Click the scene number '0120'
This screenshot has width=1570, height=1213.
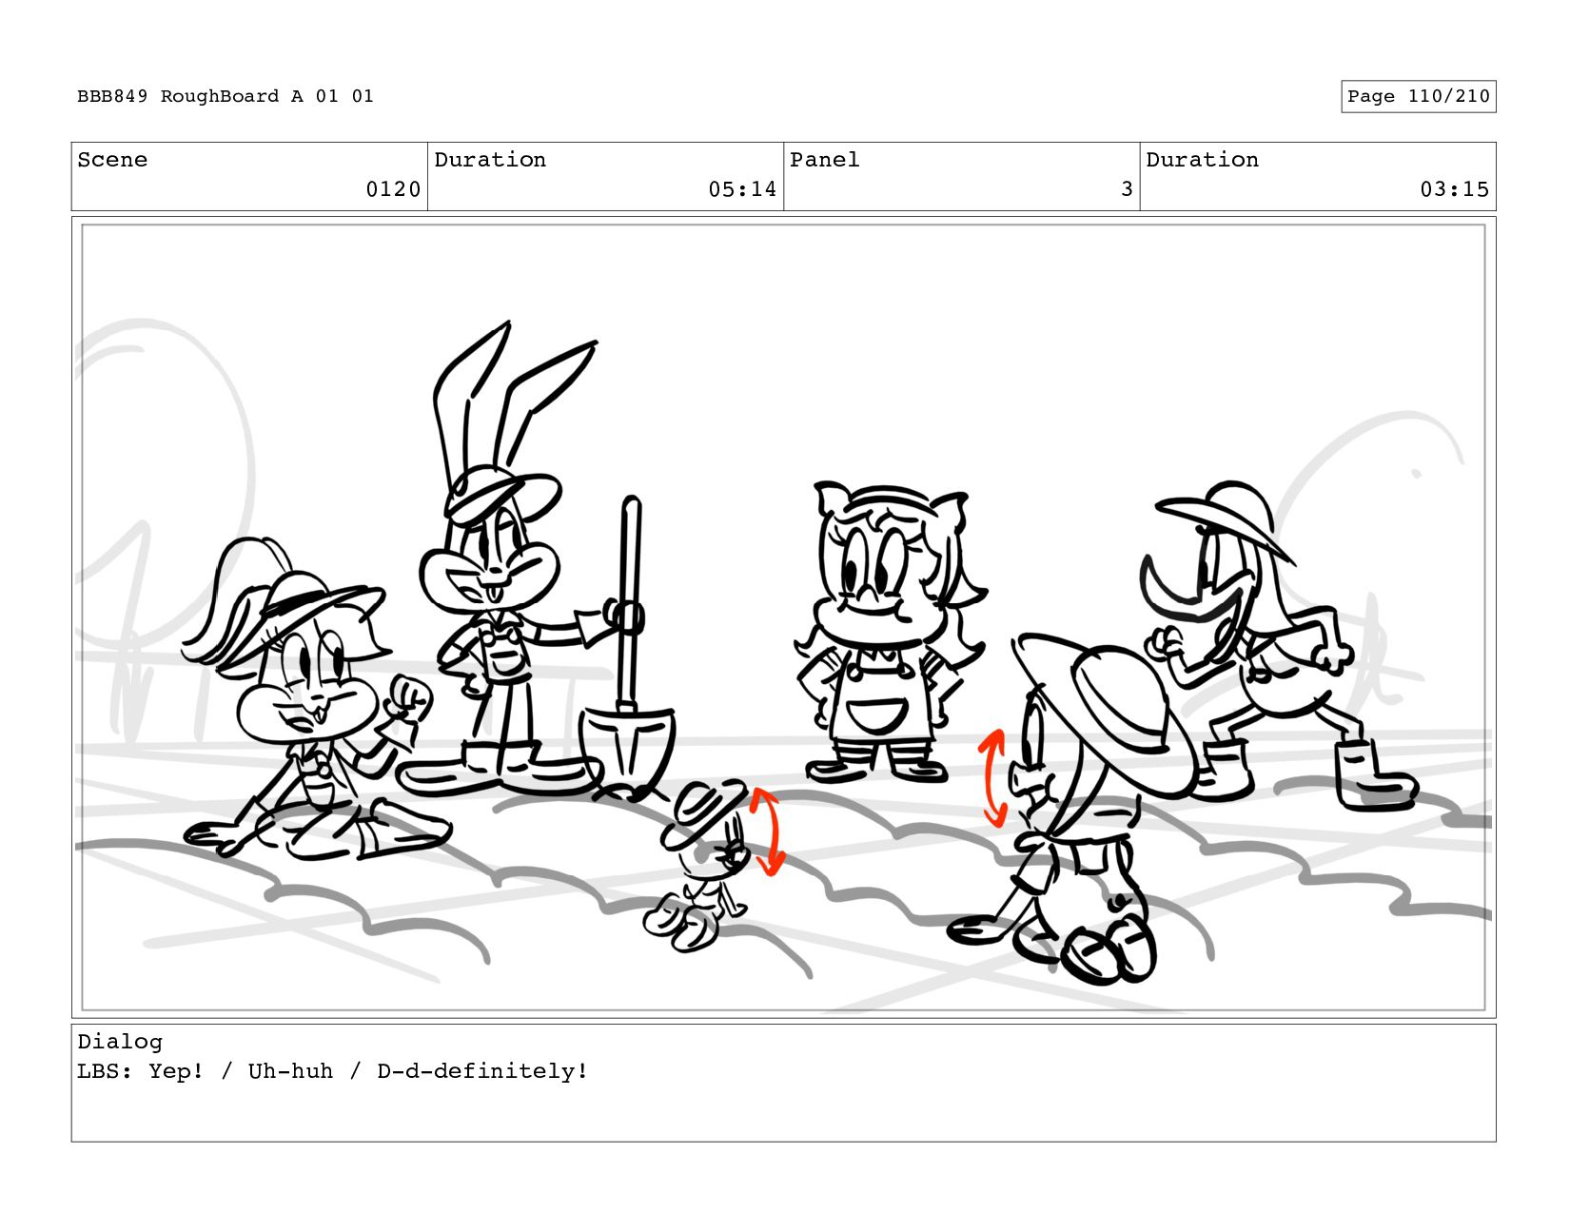pos(393,189)
